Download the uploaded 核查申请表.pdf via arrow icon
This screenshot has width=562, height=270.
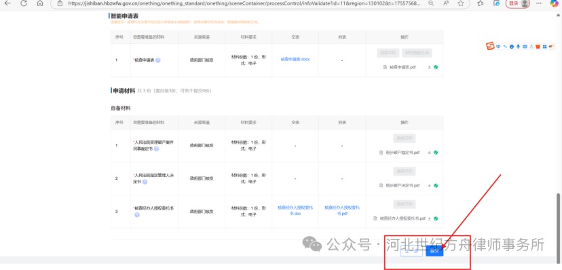(429, 67)
